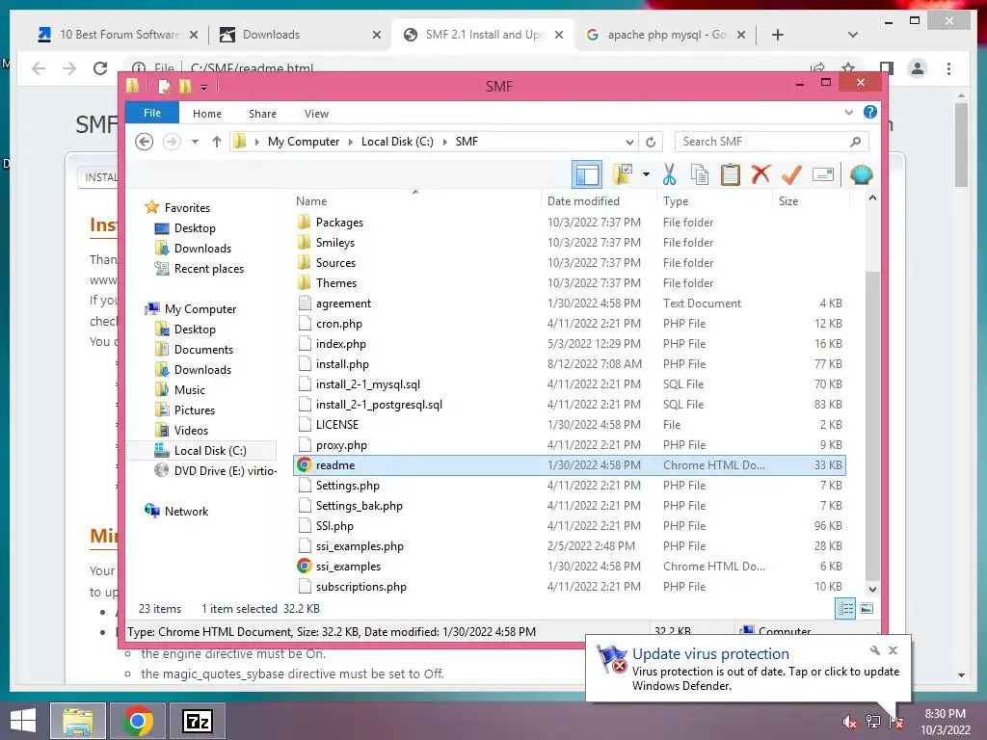Select Documents under My Computer
This screenshot has width=987, height=740.
pos(203,349)
